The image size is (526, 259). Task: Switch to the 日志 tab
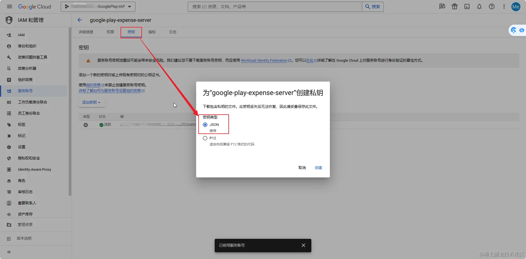pos(173,32)
